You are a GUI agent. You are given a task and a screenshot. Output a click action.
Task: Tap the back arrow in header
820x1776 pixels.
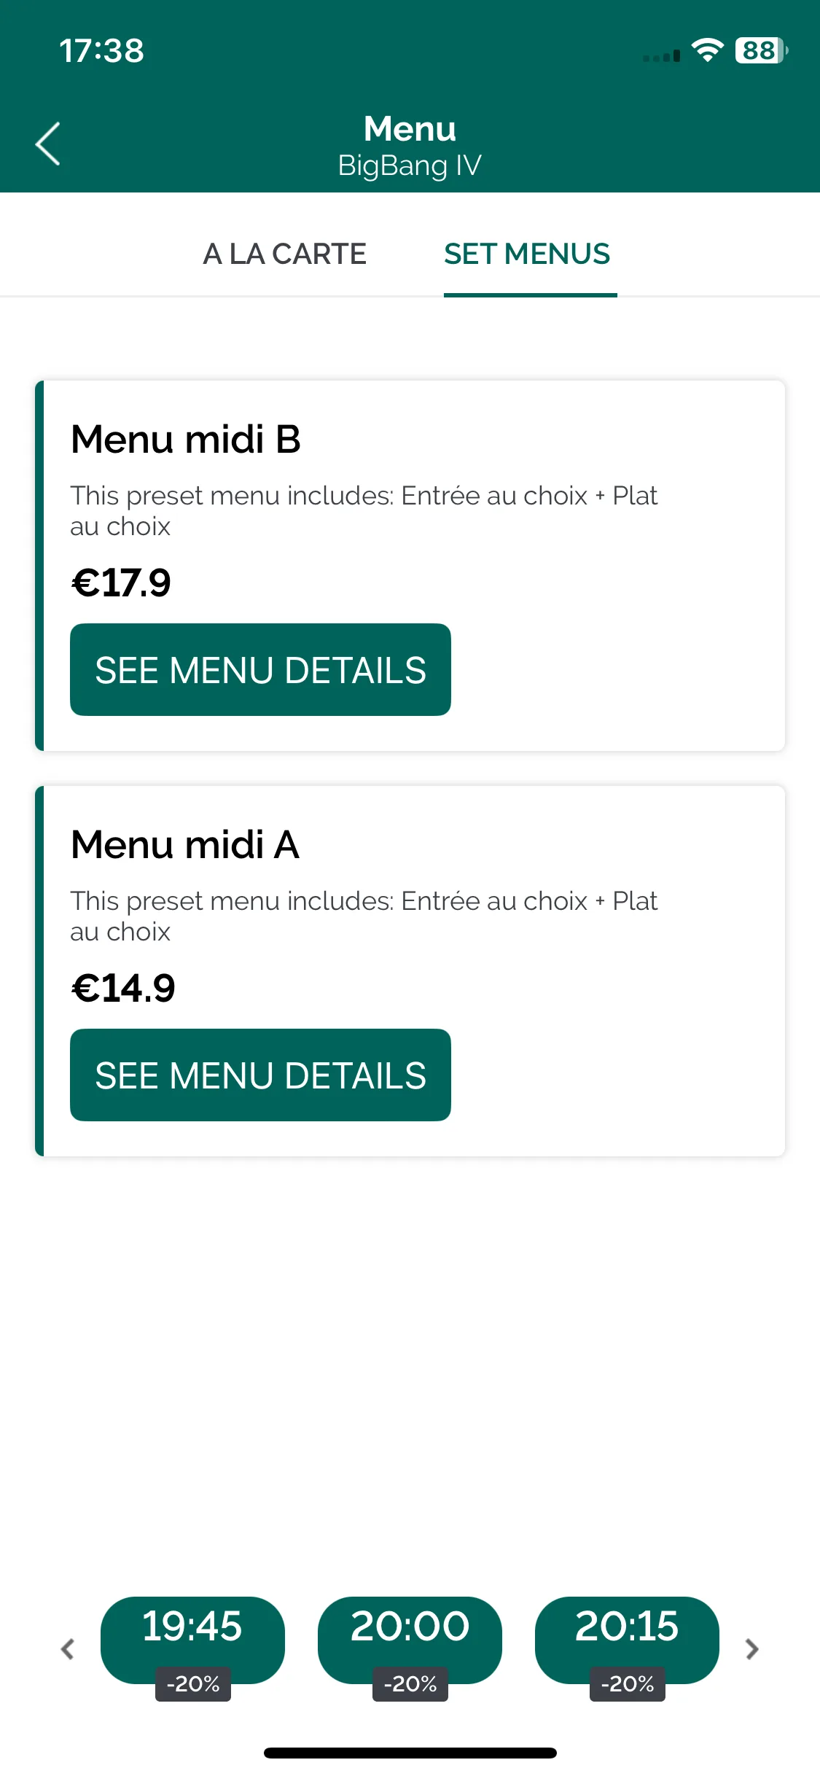pos(48,144)
